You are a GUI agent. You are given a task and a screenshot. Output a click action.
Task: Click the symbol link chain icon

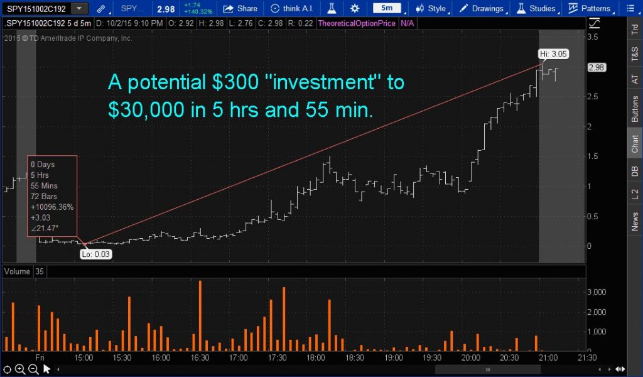click(101, 9)
